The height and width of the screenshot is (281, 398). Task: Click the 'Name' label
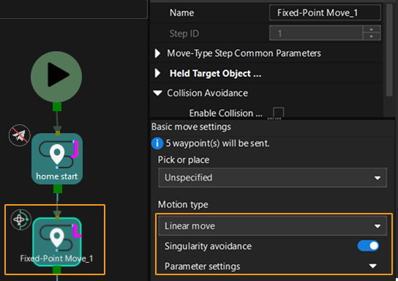coord(181,12)
